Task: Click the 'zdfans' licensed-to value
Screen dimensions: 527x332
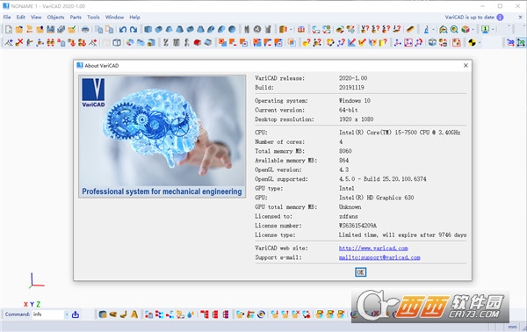Action: tap(349, 216)
